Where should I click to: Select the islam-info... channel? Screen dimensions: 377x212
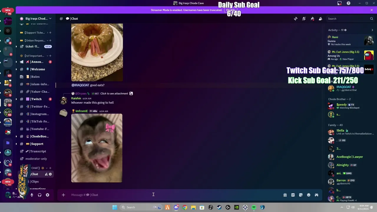tap(36, 84)
